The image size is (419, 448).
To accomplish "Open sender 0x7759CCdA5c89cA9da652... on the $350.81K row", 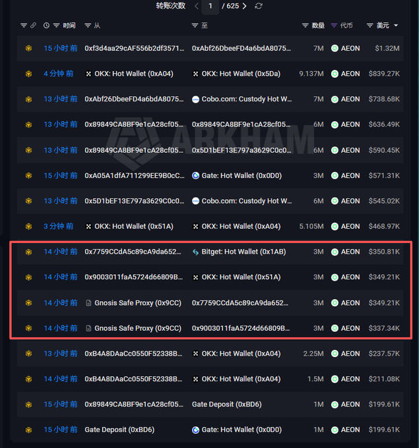I will pyautogui.click(x=133, y=252).
